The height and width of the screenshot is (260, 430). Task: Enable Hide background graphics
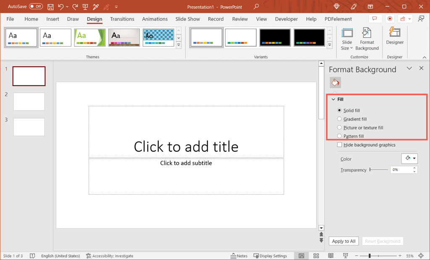(339, 144)
